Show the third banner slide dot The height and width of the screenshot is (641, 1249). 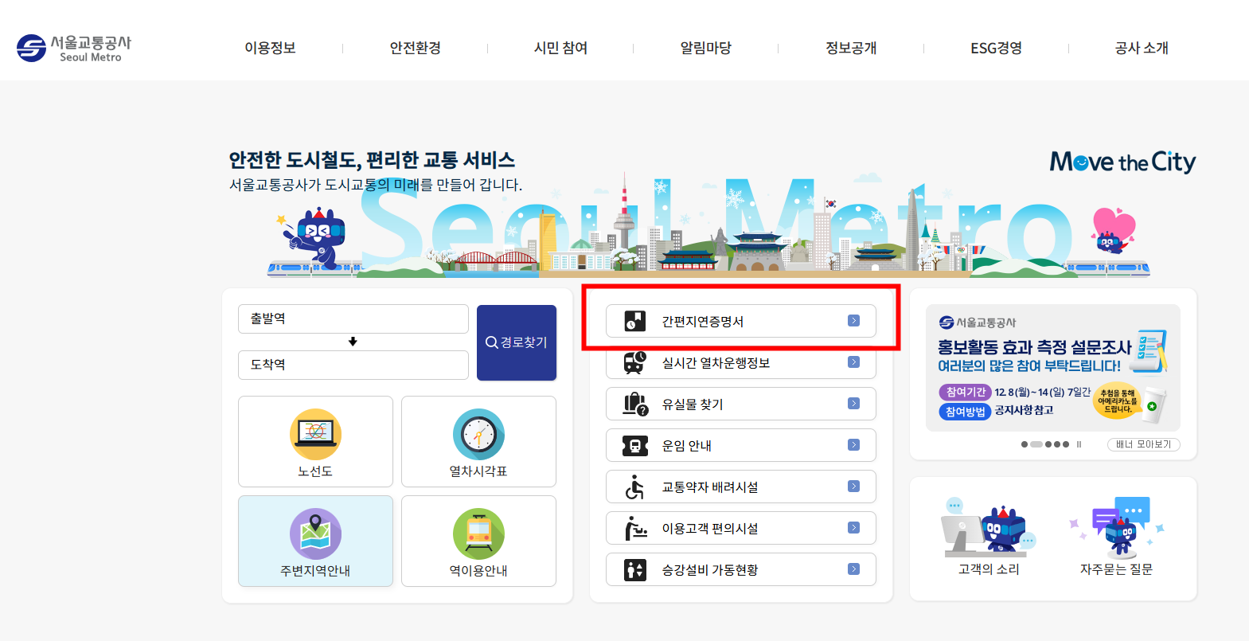tap(1048, 444)
